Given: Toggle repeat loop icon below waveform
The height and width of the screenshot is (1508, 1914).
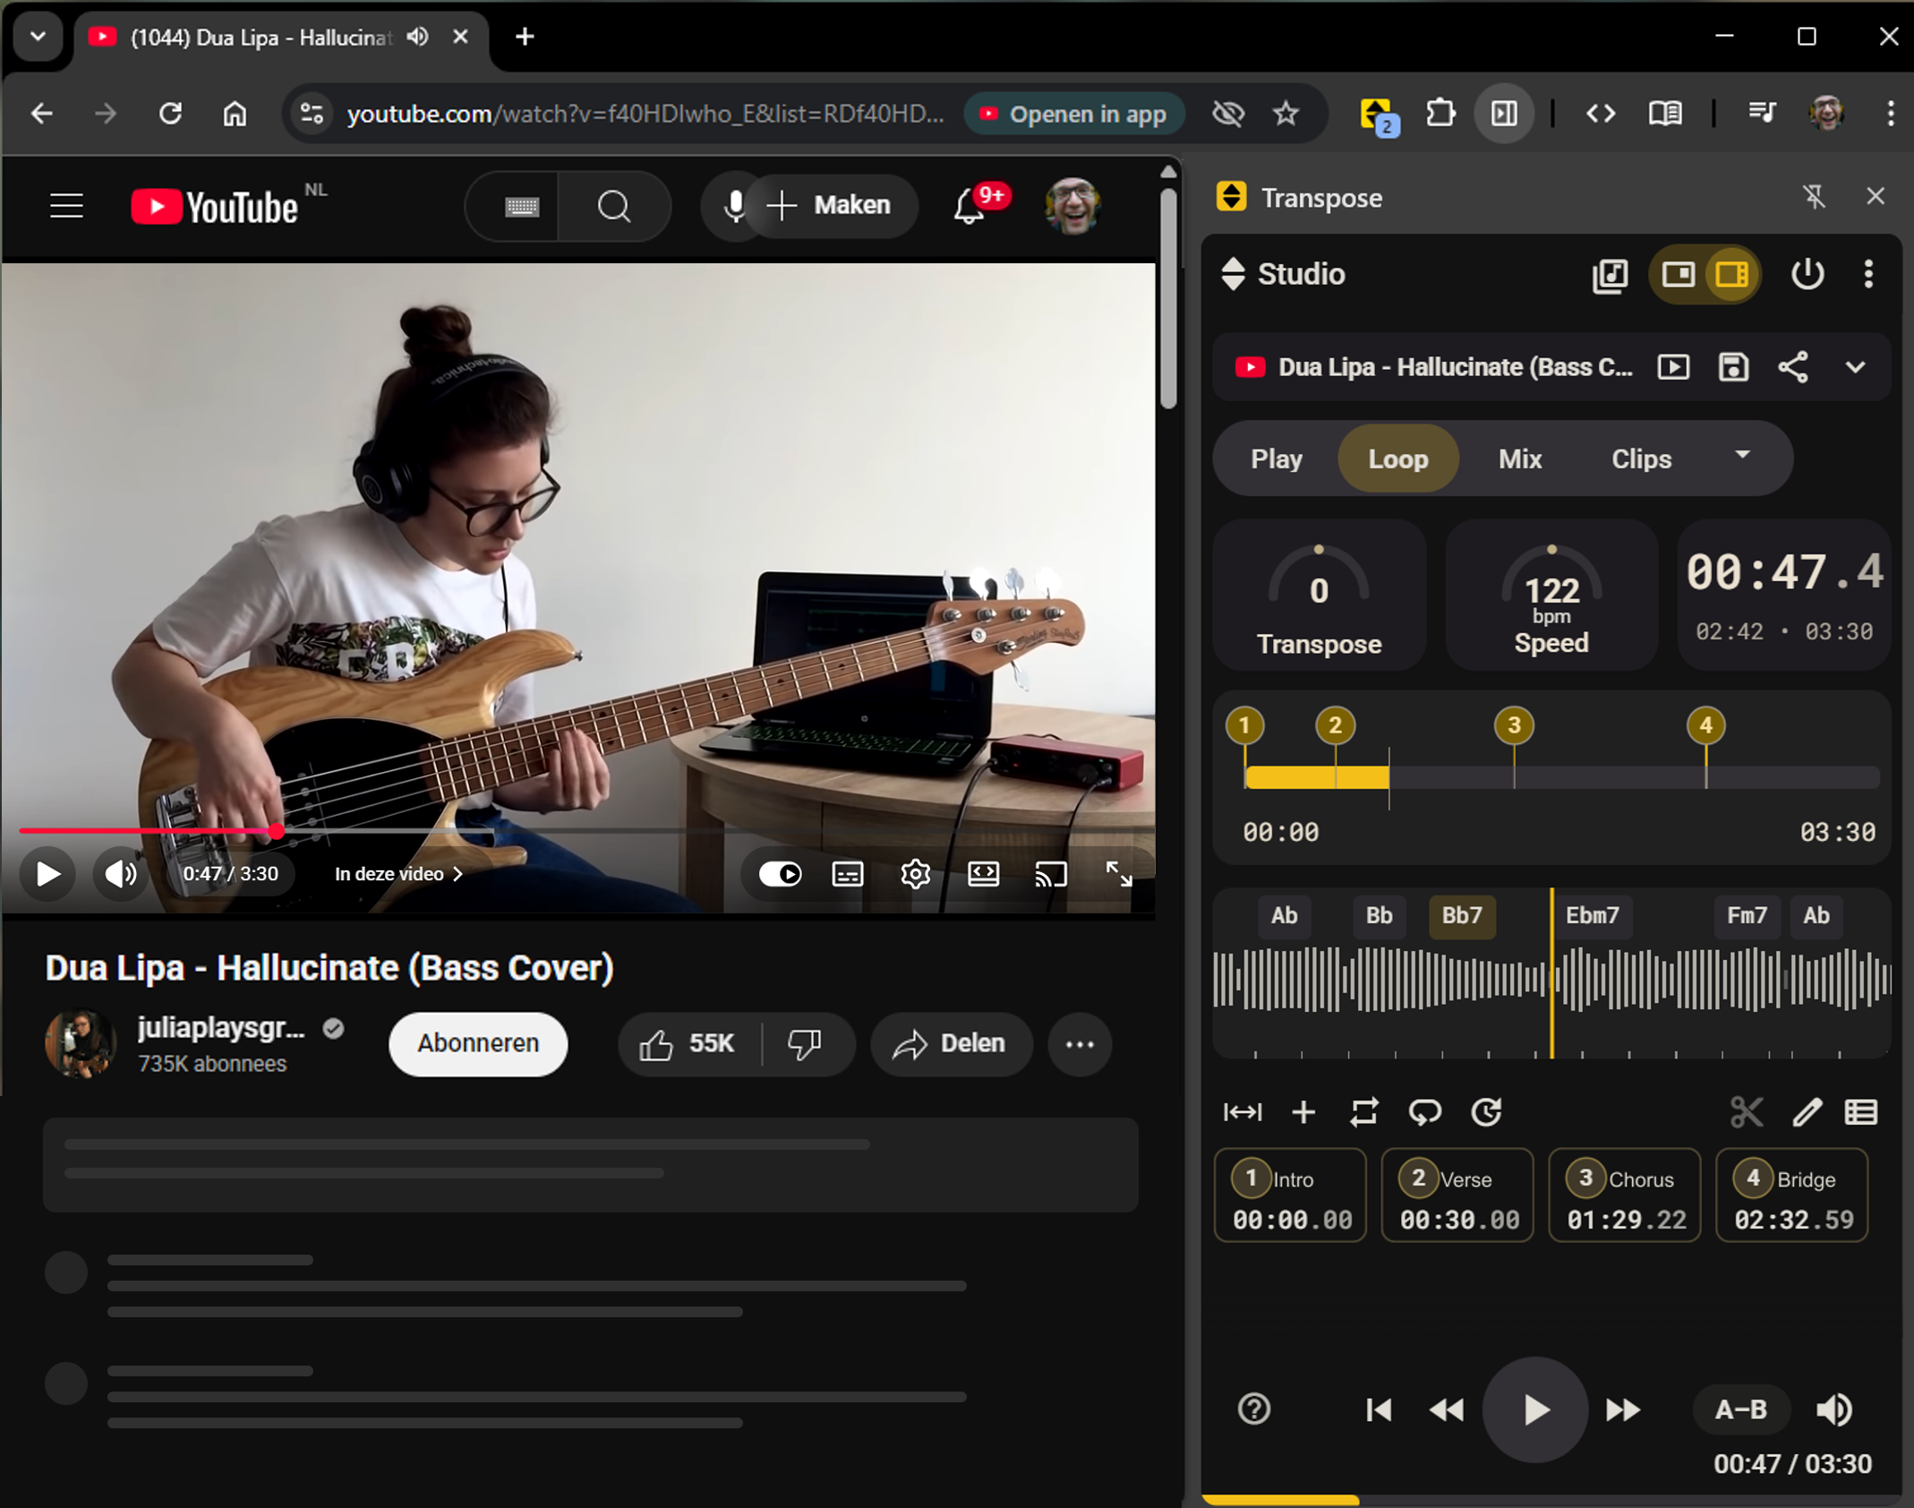Looking at the screenshot, I should pyautogui.click(x=1363, y=1112).
